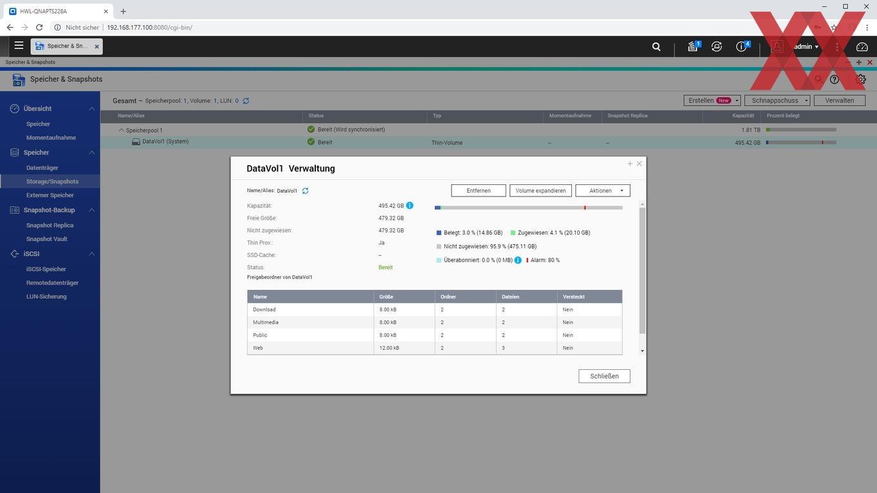The image size is (877, 493).
Task: Collapse the iSCSI sidebar section
Action: [92, 254]
